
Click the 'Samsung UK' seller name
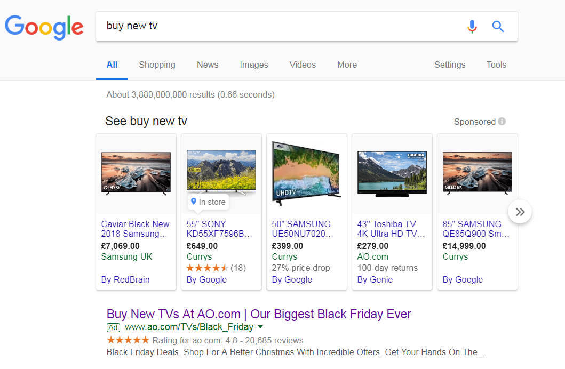(x=126, y=256)
